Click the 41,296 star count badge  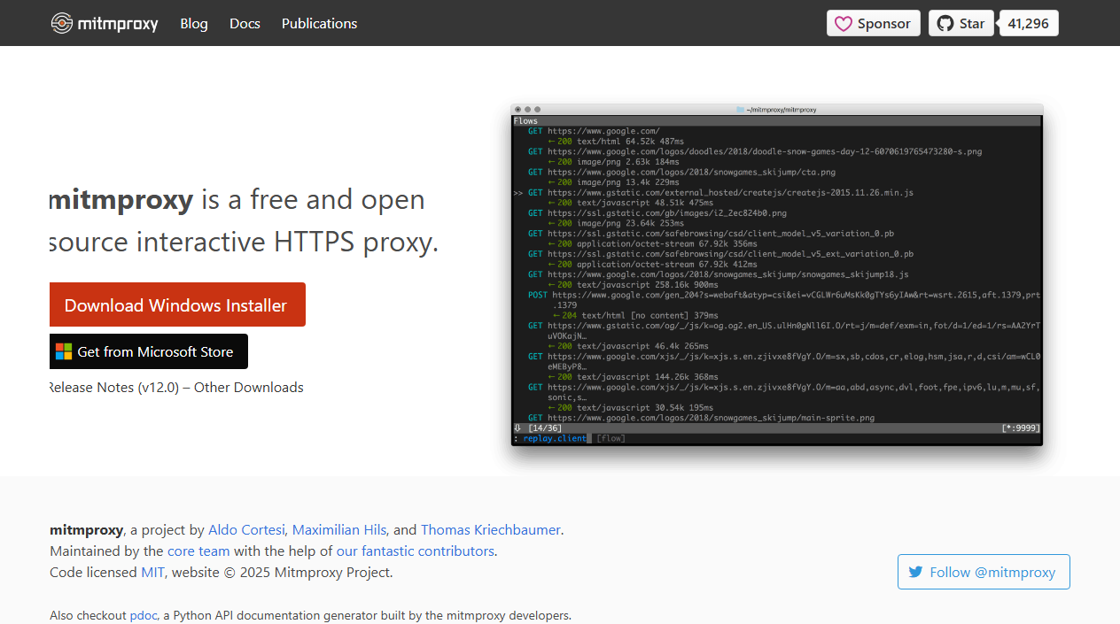pyautogui.click(x=1028, y=23)
